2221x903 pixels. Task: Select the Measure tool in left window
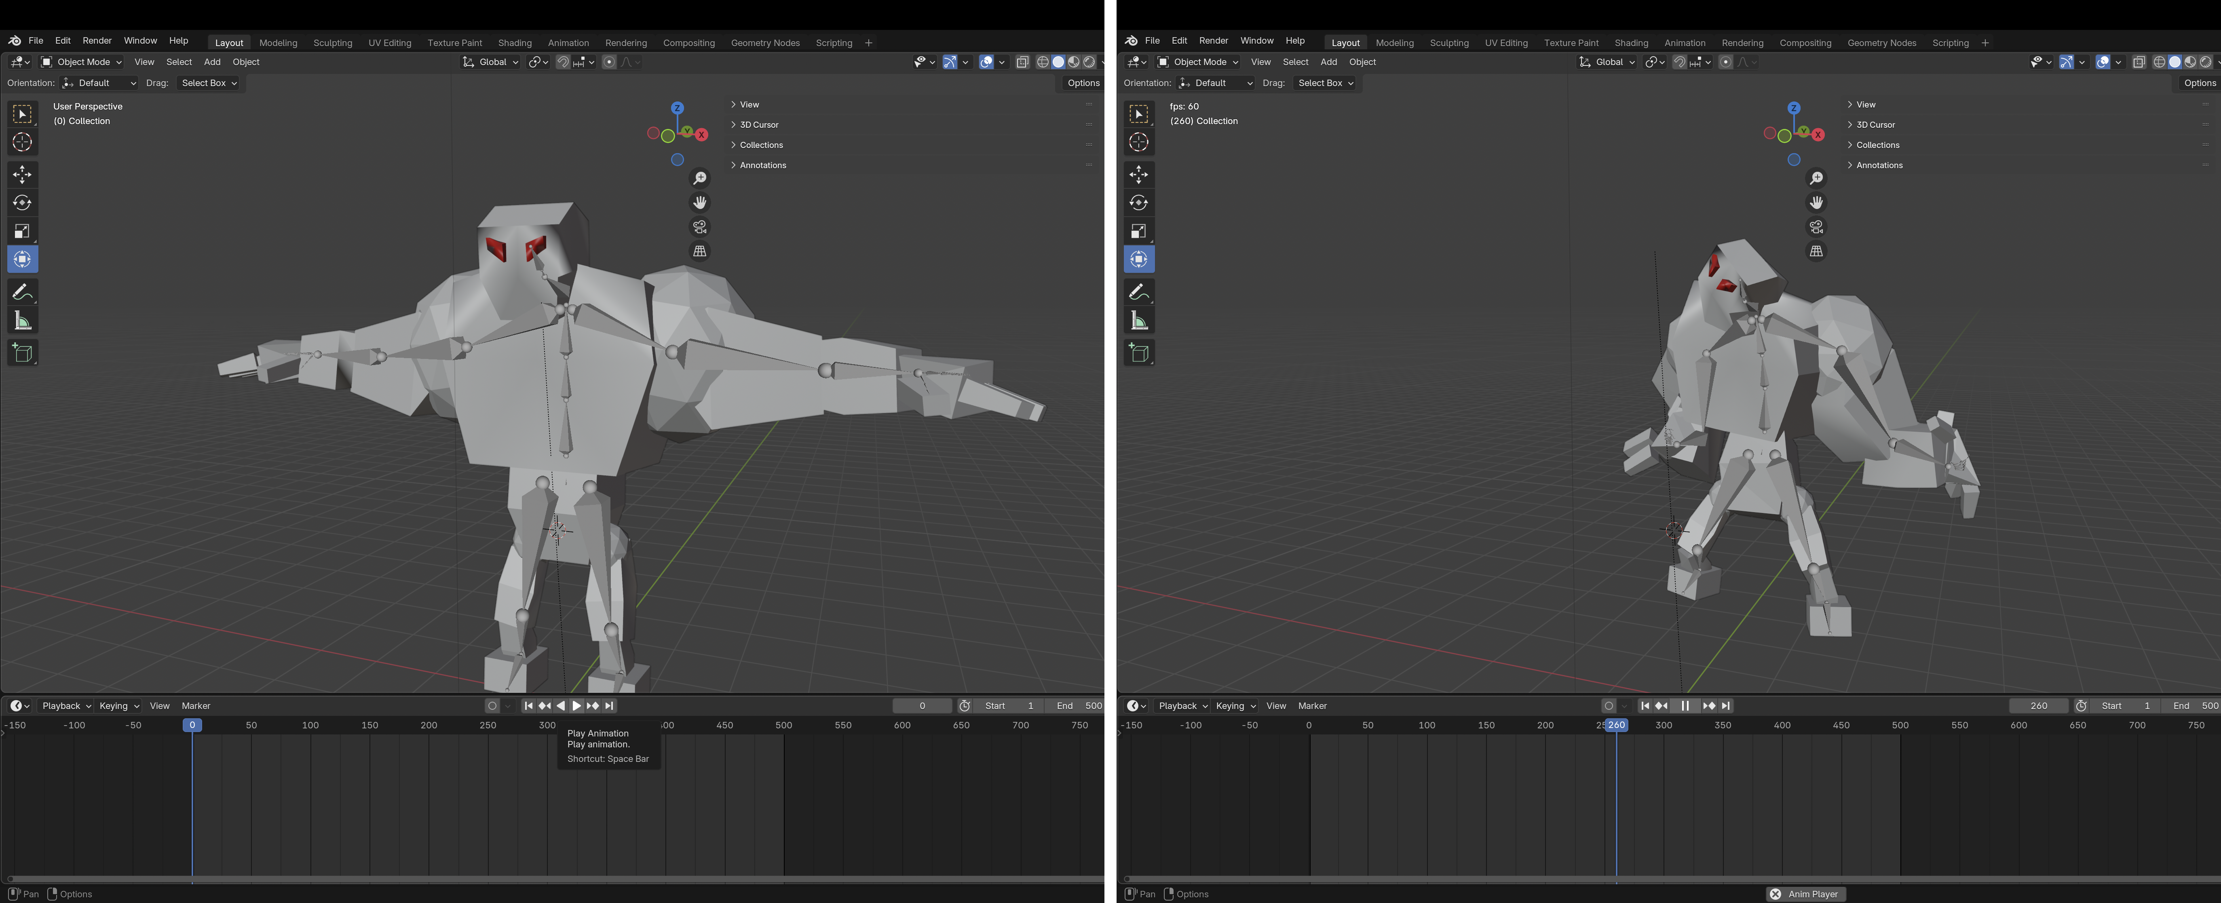(x=22, y=321)
